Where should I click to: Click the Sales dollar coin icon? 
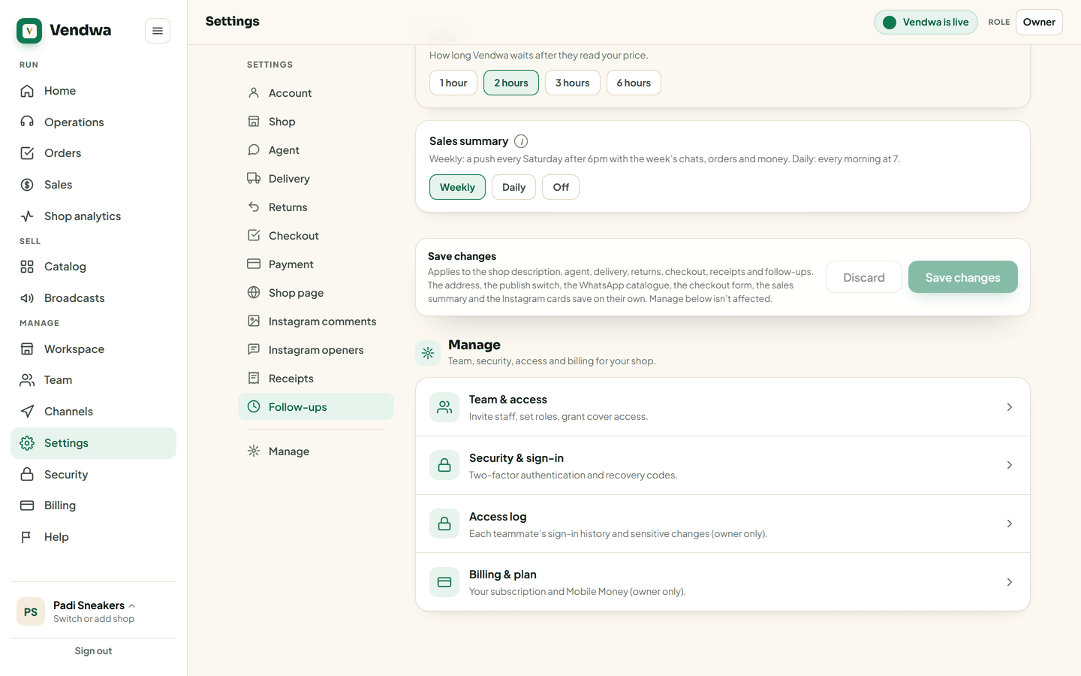(27, 185)
